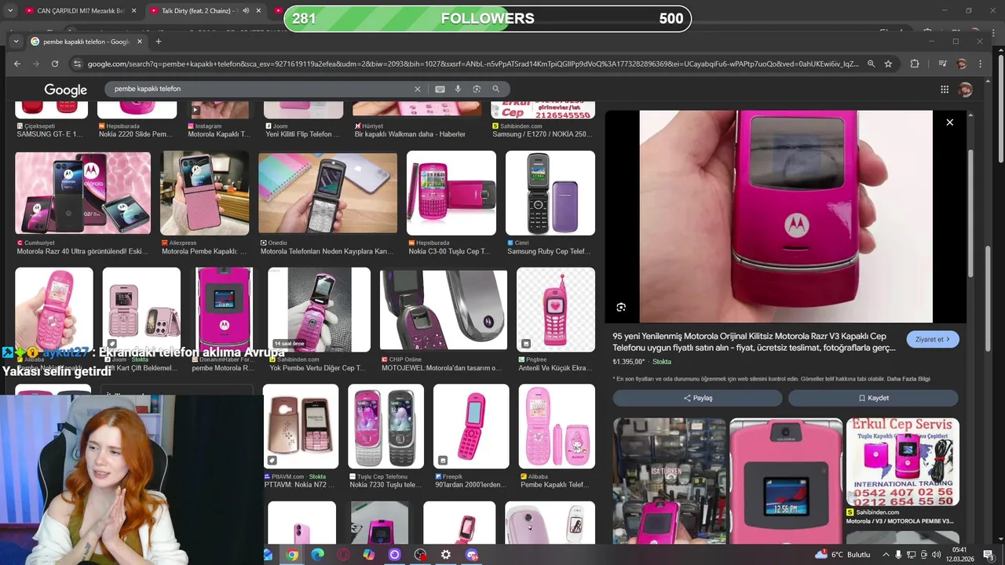Open the weather widget showing 6°C Bulutlu

tap(842, 555)
